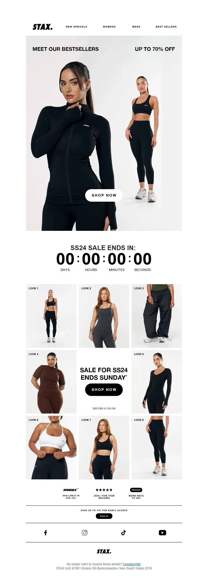
Task: Click the Unsubscribe link
Action: pos(132,564)
